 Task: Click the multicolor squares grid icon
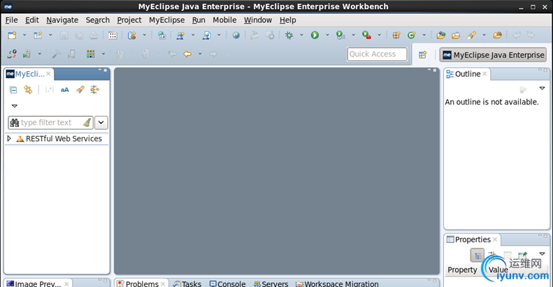(x=91, y=54)
